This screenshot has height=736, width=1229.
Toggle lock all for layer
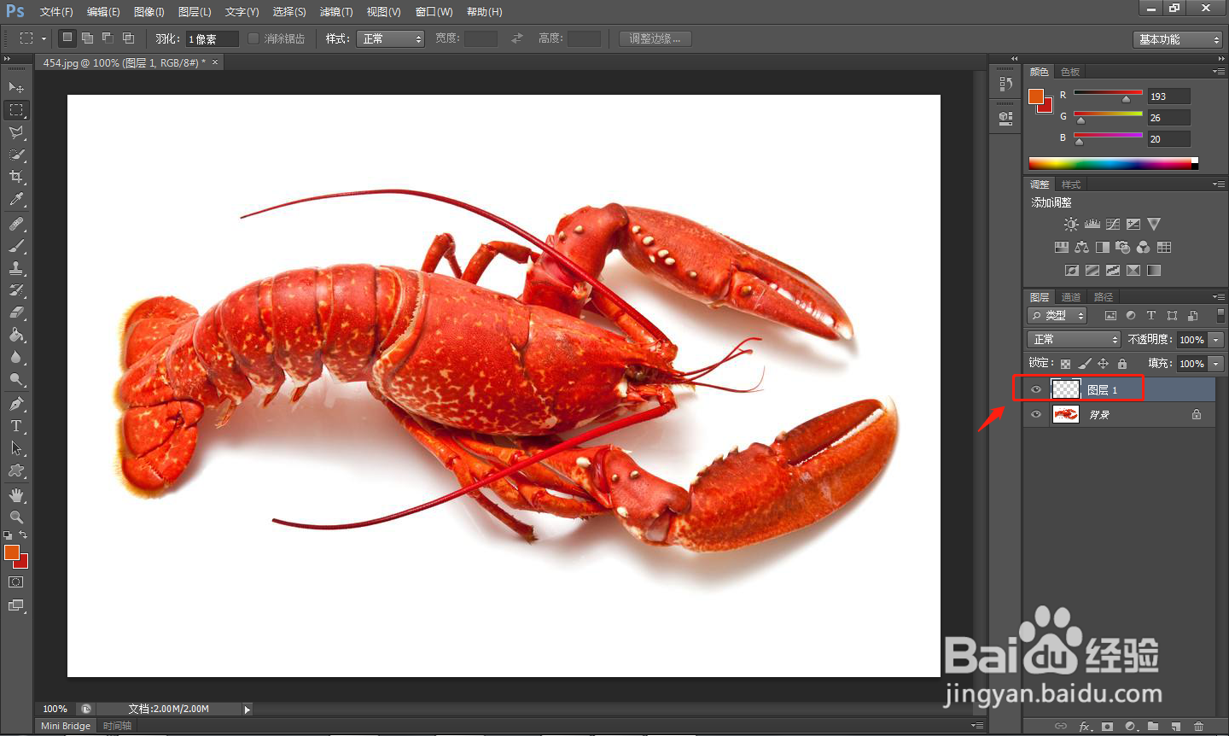1122,364
